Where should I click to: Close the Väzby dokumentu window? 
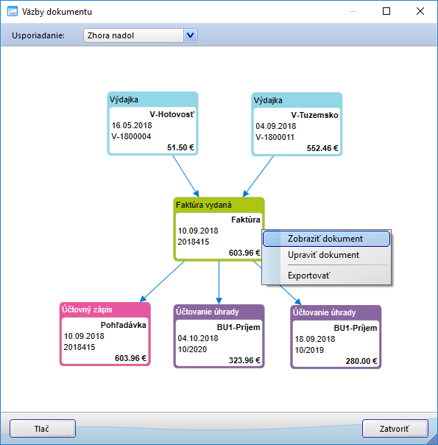click(x=420, y=11)
